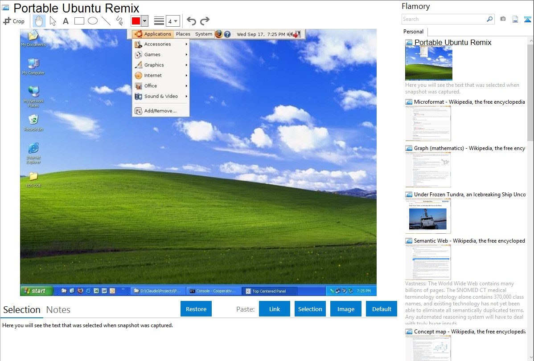Screen dimensions: 534x361
Task: Open the Personal tab
Action: click(414, 32)
